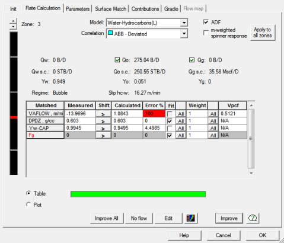
Task: Check the Fit box for VAFLOW row
Action: [170, 114]
